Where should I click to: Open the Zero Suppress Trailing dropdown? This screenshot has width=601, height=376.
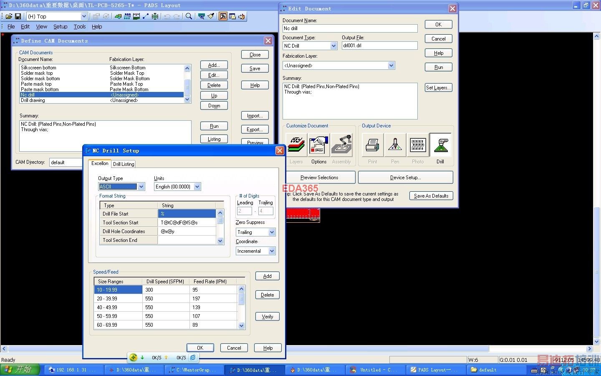point(272,232)
